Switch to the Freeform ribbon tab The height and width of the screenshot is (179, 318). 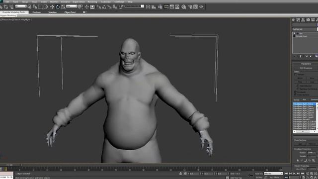coord(36,12)
